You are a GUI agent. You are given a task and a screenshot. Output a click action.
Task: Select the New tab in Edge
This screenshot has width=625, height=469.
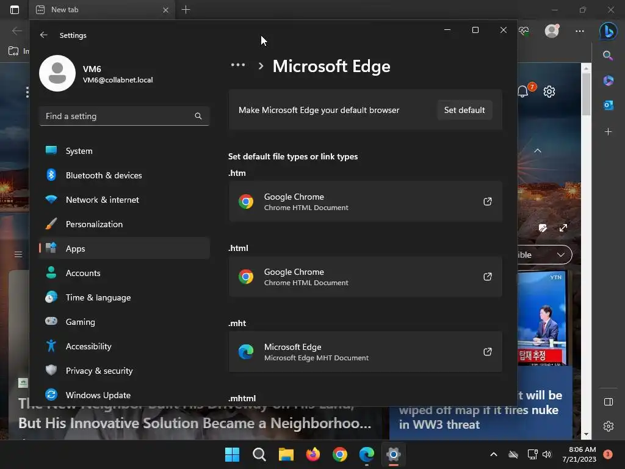(102, 10)
